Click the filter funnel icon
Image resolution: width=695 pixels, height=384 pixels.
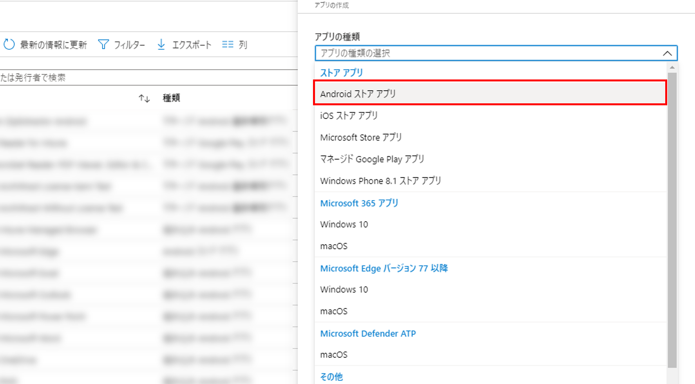point(103,45)
